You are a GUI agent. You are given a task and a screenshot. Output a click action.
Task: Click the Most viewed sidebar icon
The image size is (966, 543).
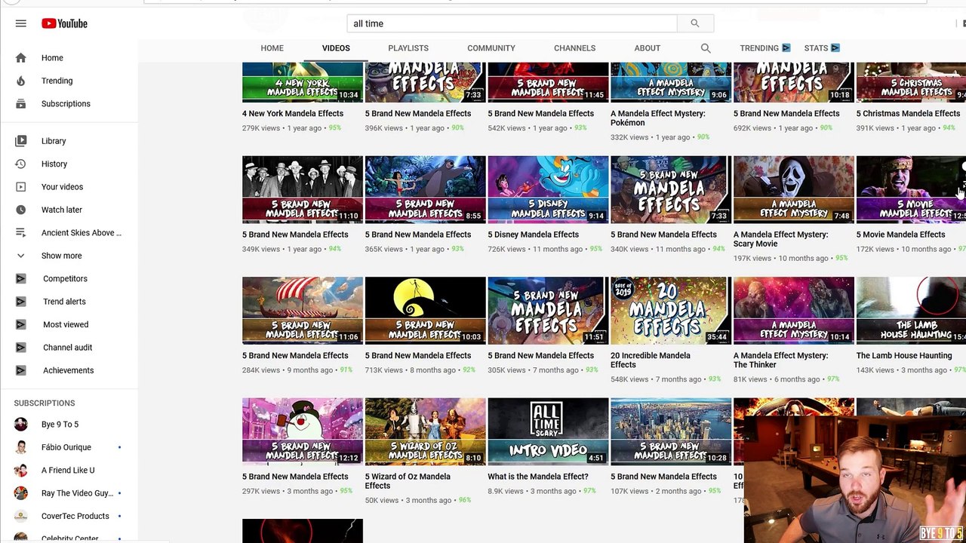[x=20, y=324]
